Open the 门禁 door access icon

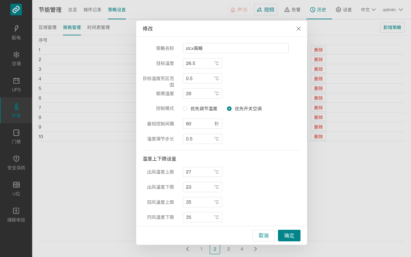click(16, 133)
